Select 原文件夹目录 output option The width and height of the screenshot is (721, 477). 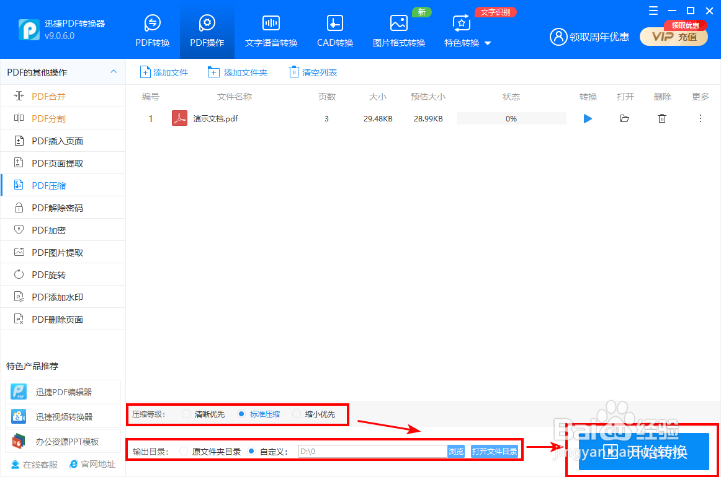point(210,451)
